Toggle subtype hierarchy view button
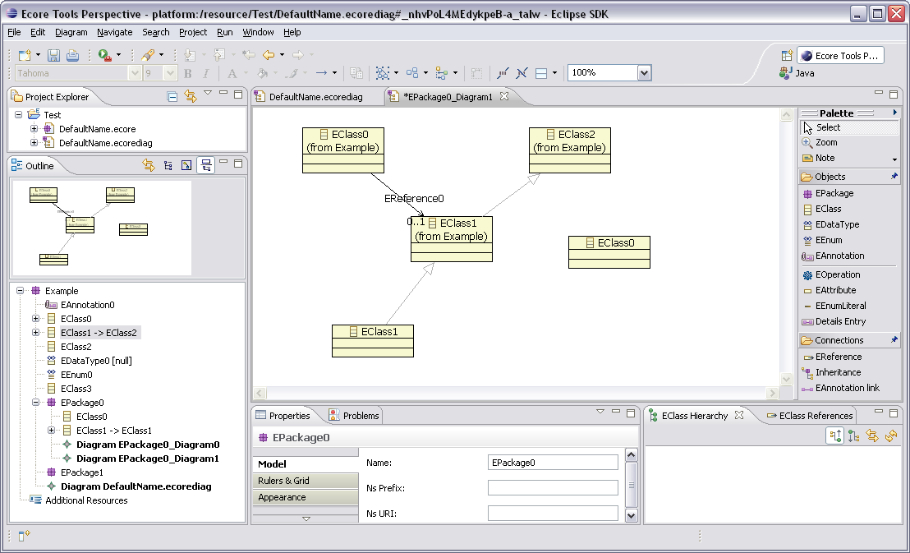 pyautogui.click(x=853, y=435)
